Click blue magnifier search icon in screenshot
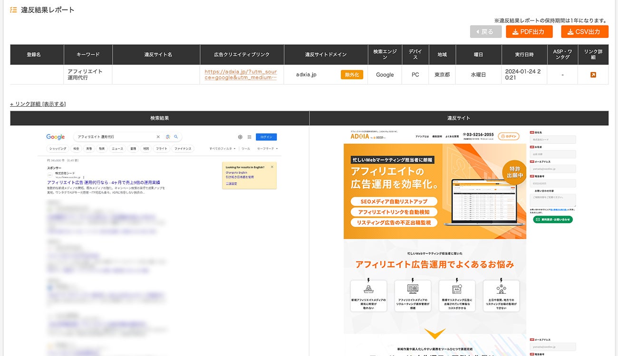The height and width of the screenshot is (356, 618). click(175, 137)
